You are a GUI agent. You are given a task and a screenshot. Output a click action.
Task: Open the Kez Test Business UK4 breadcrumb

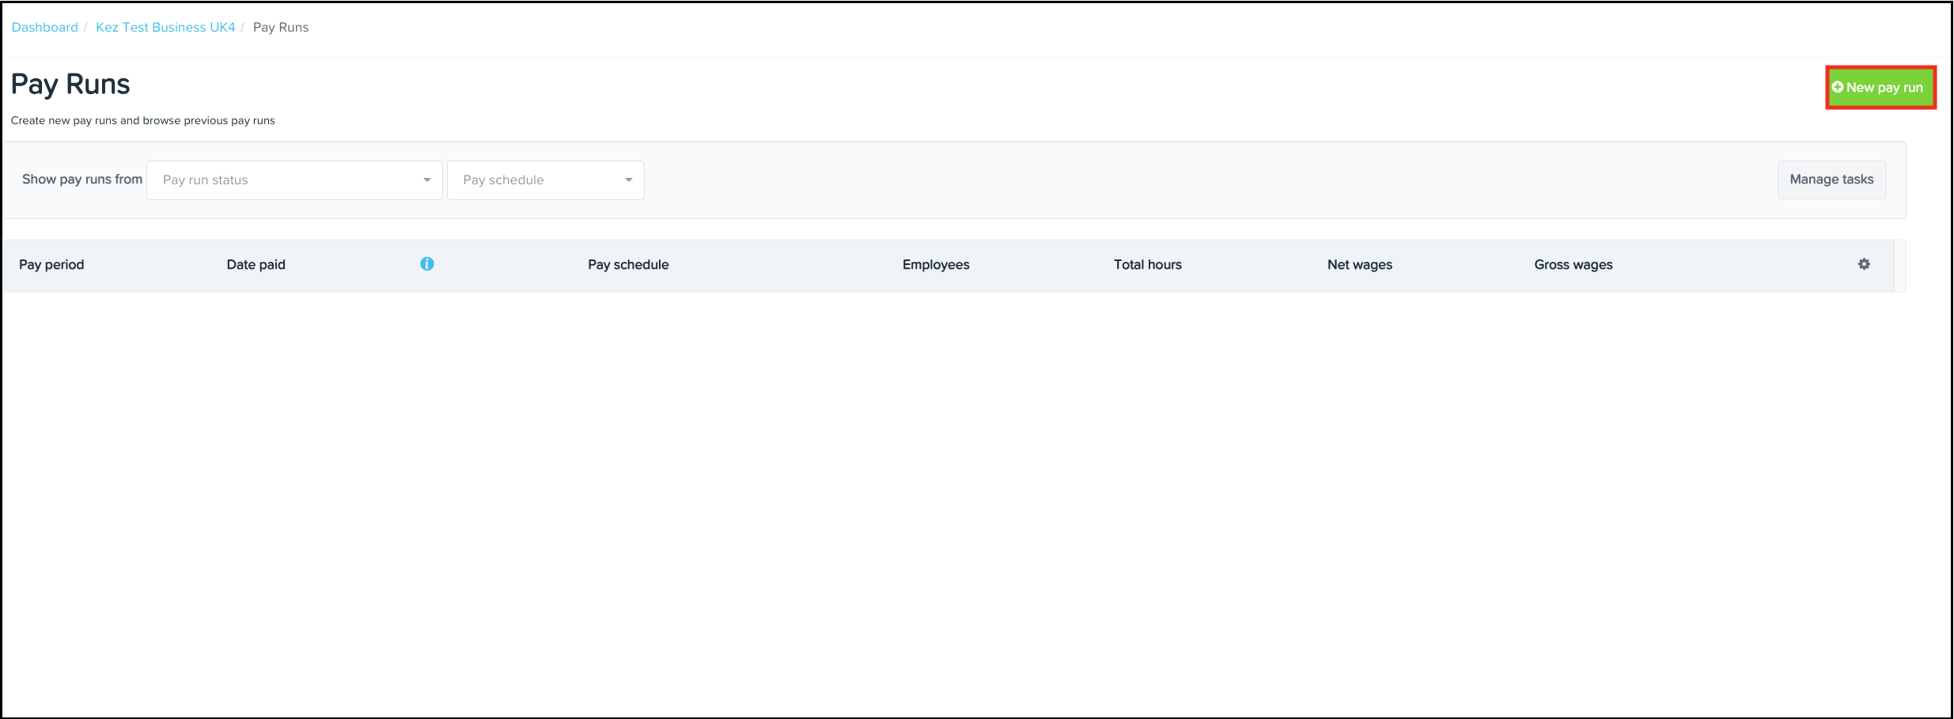(x=165, y=27)
